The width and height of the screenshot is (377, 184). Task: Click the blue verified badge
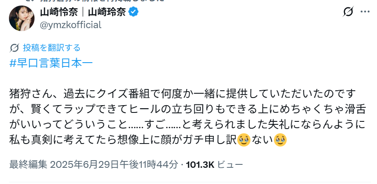(133, 12)
